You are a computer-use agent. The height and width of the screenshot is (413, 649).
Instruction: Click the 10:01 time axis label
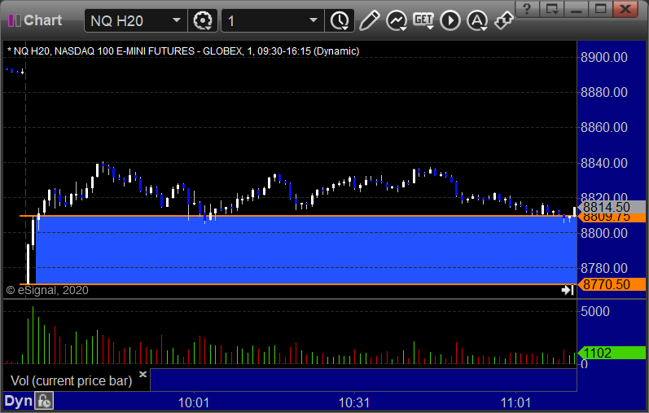coord(193,402)
